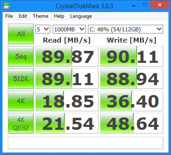Click the 4K QD32 read result 21.54
The image size is (171, 155).
[x=67, y=123]
